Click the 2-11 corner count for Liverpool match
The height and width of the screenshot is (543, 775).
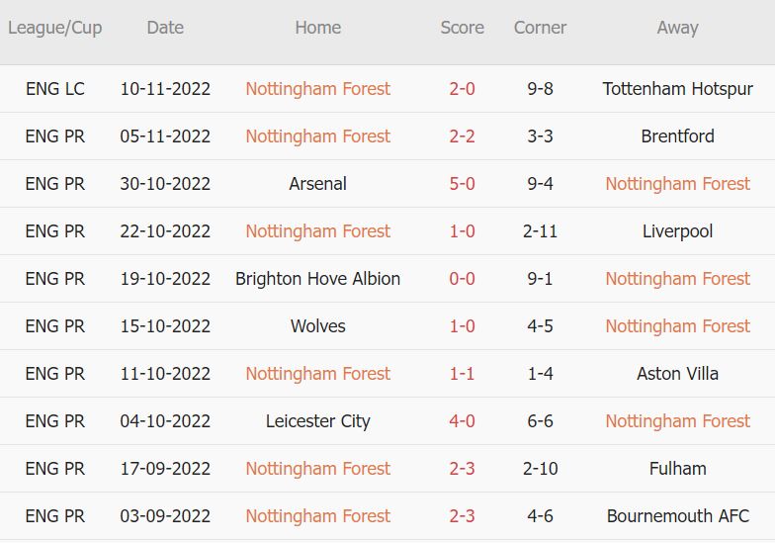click(x=540, y=231)
